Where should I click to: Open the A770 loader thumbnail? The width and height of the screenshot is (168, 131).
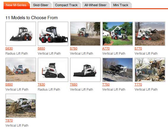(118, 34)
